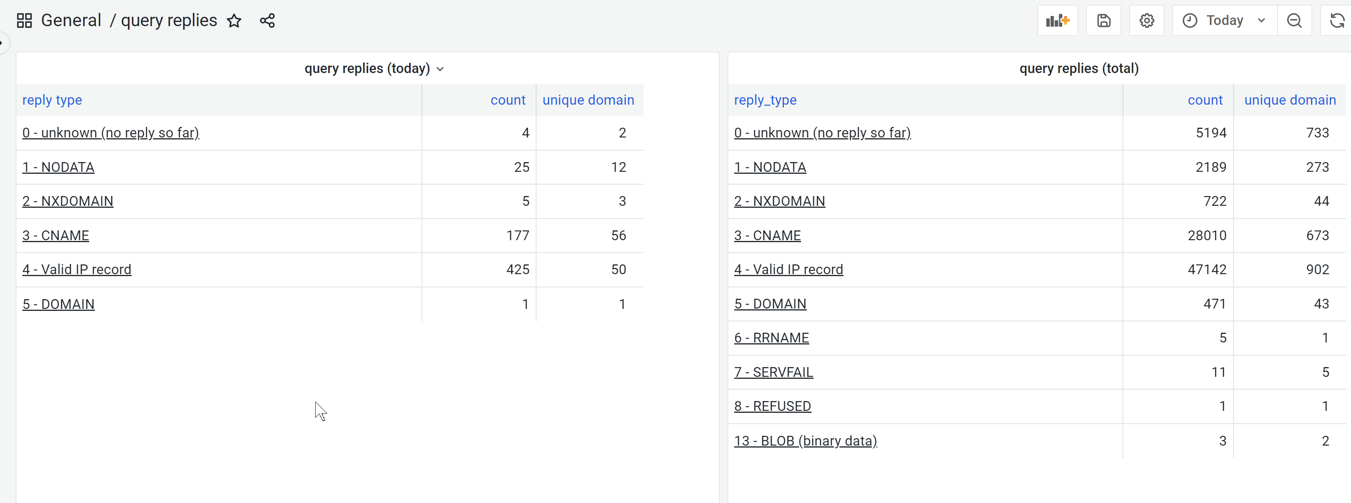Expand the side menu arrow
Image resolution: width=1351 pixels, height=503 pixels.
[3, 43]
